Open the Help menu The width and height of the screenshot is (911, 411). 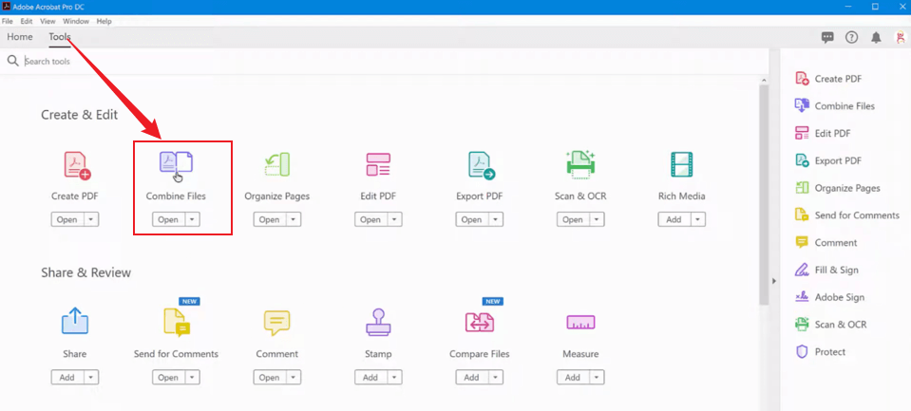tap(104, 21)
